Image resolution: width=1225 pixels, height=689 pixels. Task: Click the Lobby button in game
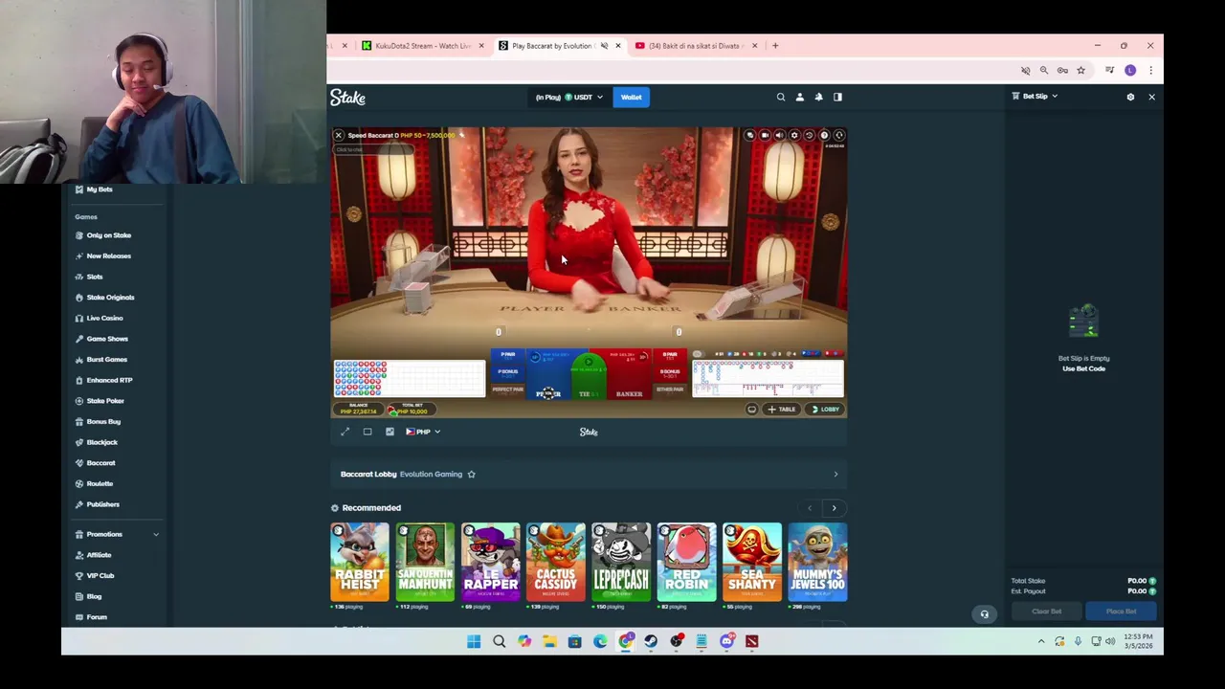point(825,410)
